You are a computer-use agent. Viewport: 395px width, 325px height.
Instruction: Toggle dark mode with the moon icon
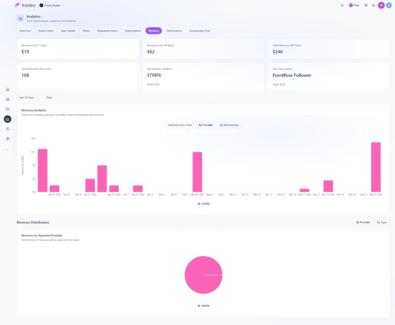(373, 5)
